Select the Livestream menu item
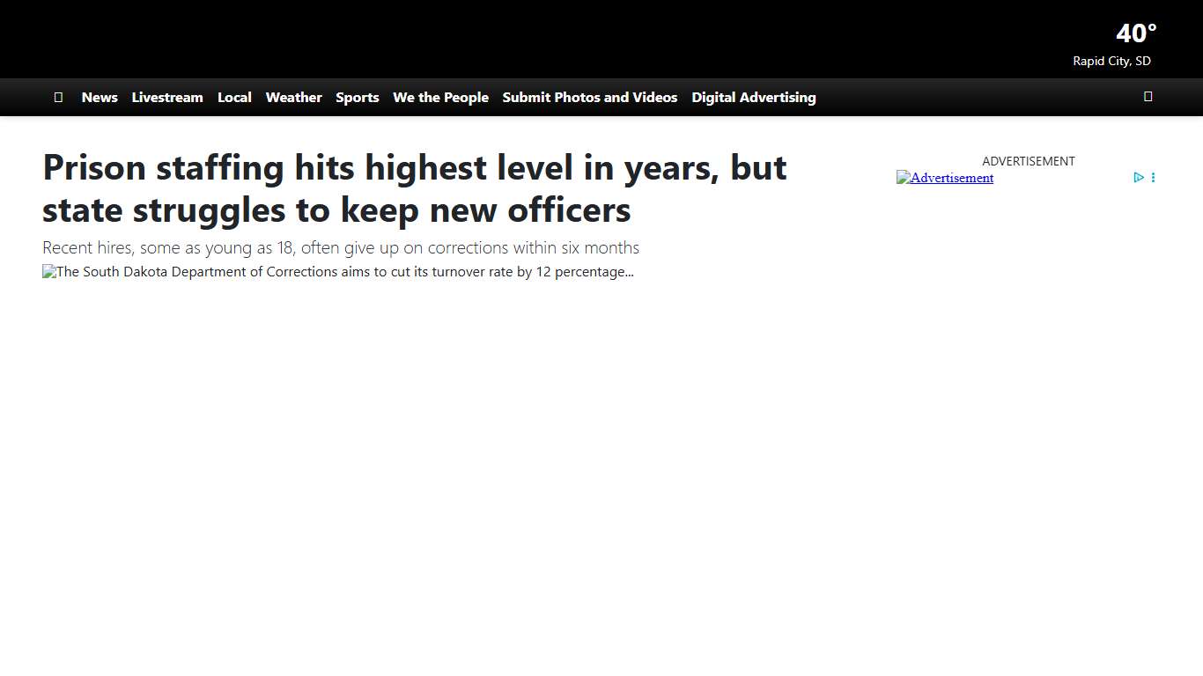This screenshot has height=676, width=1203. [167, 97]
